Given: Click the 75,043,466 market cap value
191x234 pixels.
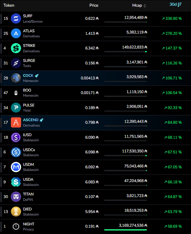Looking at the screenshot, I should click(135, 166).
